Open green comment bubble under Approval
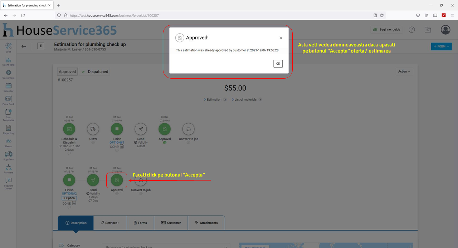Viewport: 458px width, 248px height. [165, 143]
